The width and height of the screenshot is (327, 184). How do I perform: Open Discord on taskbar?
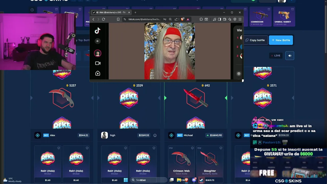[194, 180]
